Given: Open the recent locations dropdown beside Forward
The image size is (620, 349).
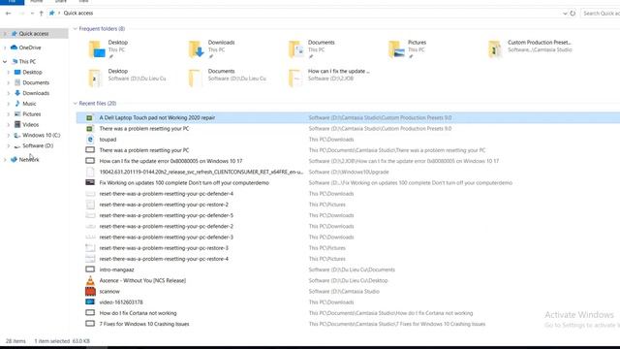Looking at the screenshot, I should [x=32, y=14].
